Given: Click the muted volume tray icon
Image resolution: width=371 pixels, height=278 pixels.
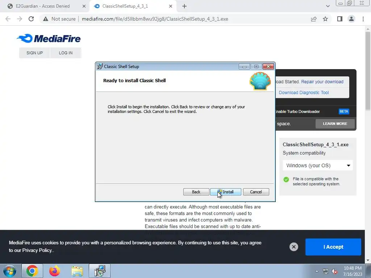Looking at the screenshot, I should coord(334,271).
